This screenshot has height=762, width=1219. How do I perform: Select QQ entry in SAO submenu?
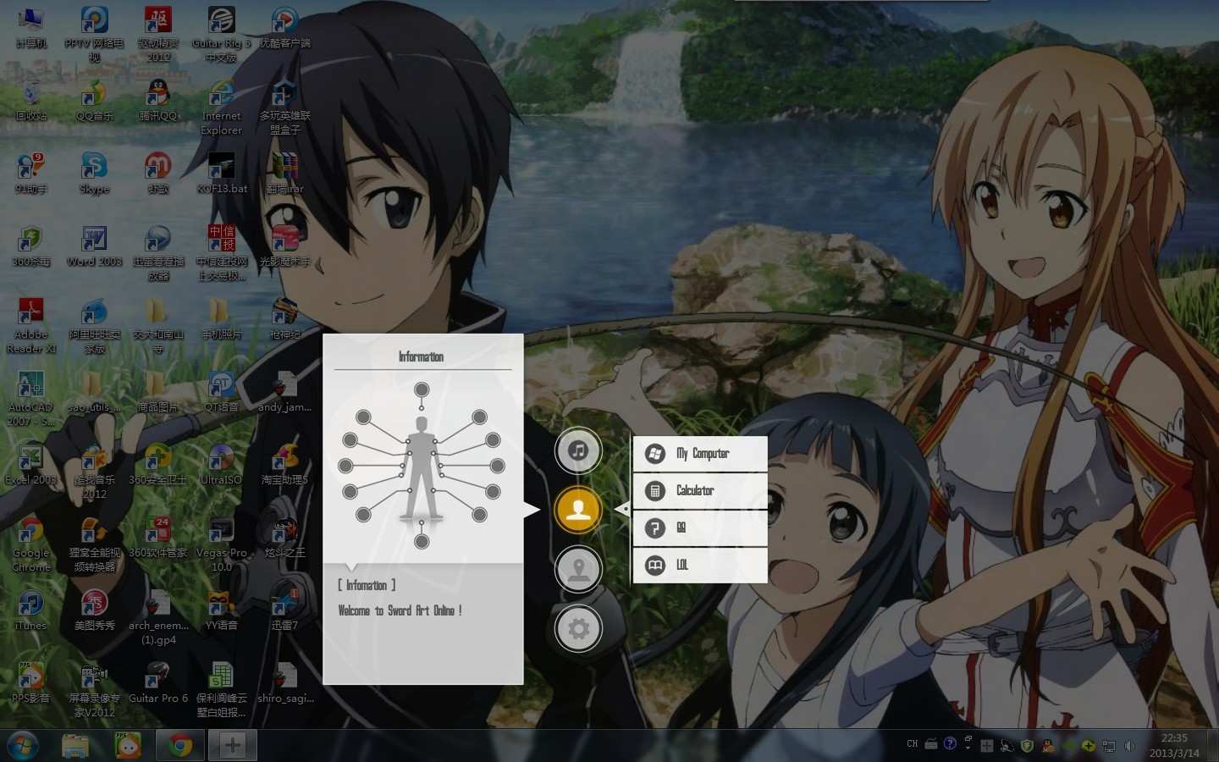(x=700, y=528)
